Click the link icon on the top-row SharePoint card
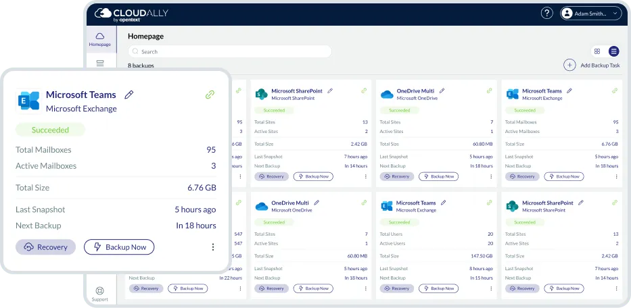631x308 pixels. click(364, 91)
